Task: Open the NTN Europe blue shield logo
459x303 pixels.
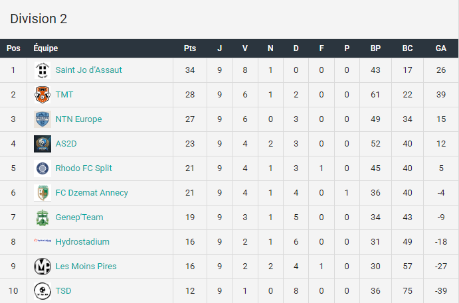Action: 43,119
